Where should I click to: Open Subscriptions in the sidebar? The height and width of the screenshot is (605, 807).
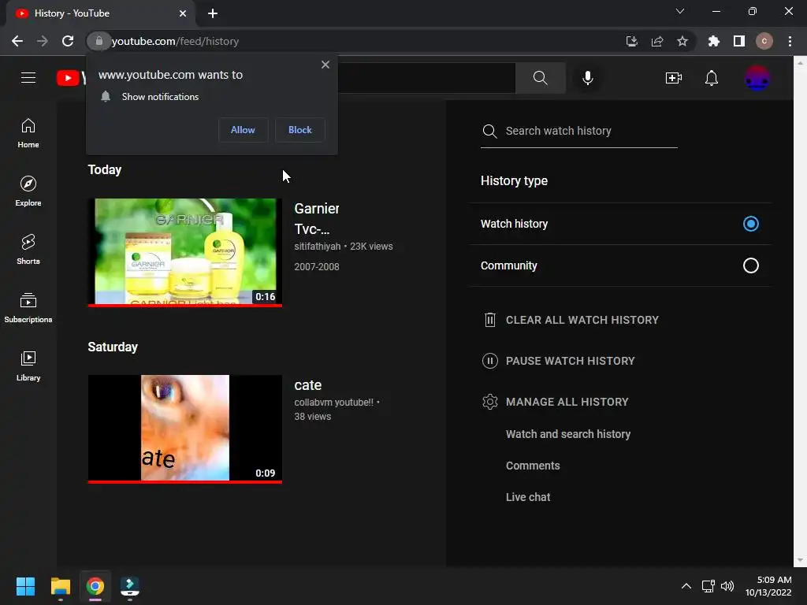(28, 307)
